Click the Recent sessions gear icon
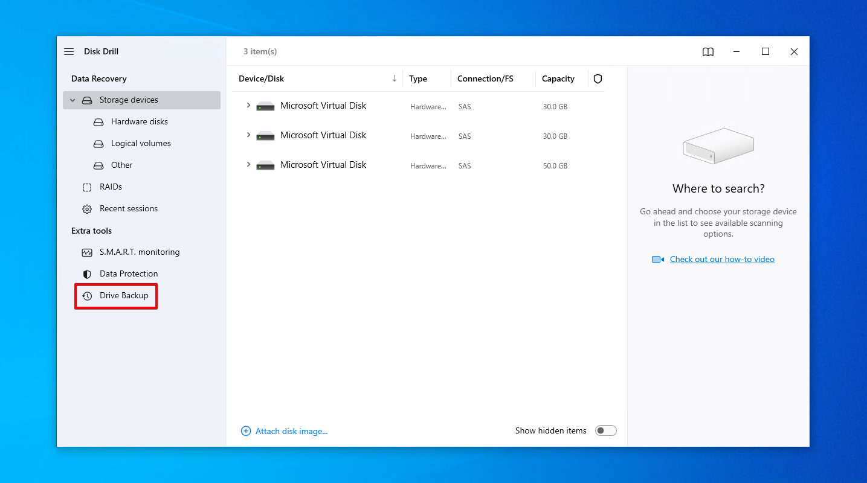 [x=88, y=208]
